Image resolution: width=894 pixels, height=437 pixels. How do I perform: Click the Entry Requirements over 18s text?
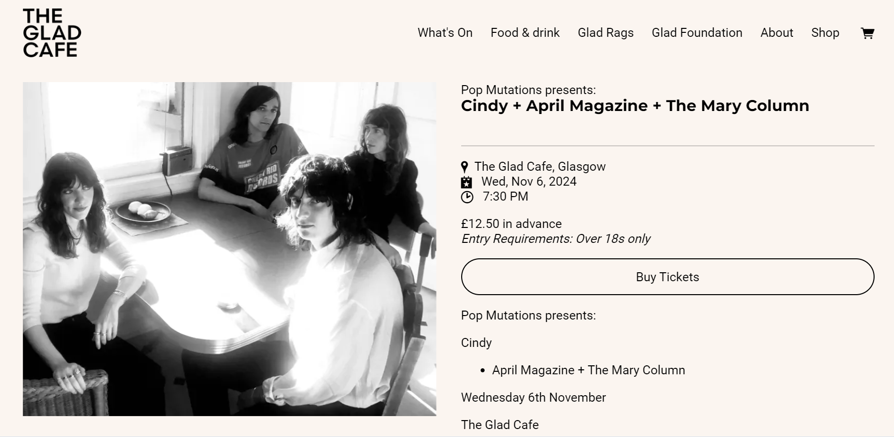tap(556, 239)
